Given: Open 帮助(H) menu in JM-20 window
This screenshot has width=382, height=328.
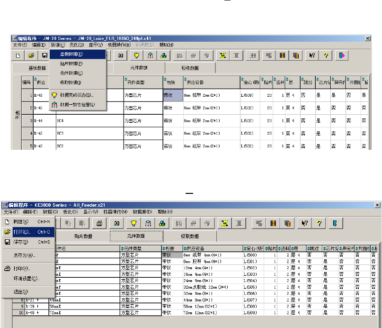Looking at the screenshot, I should tap(166, 45).
